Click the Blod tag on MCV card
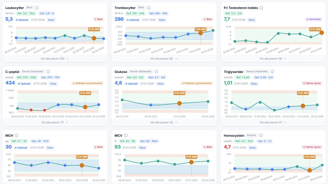The width and height of the screenshot is (328, 184). pyautogui.click(x=208, y=147)
